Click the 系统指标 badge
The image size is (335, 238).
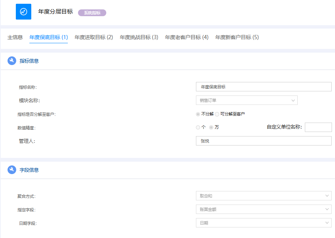tap(92, 13)
